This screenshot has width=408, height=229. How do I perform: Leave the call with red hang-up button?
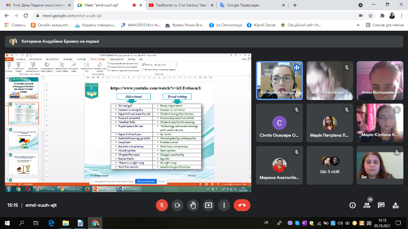coord(242,205)
